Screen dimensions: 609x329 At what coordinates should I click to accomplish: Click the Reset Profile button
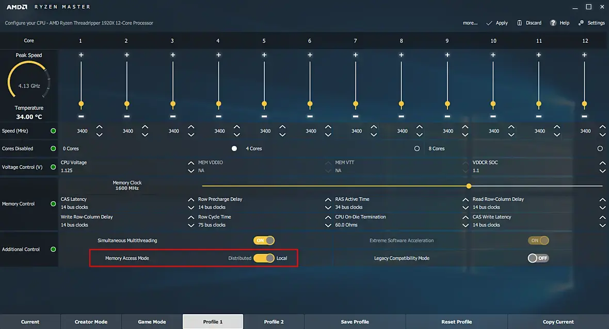click(457, 322)
